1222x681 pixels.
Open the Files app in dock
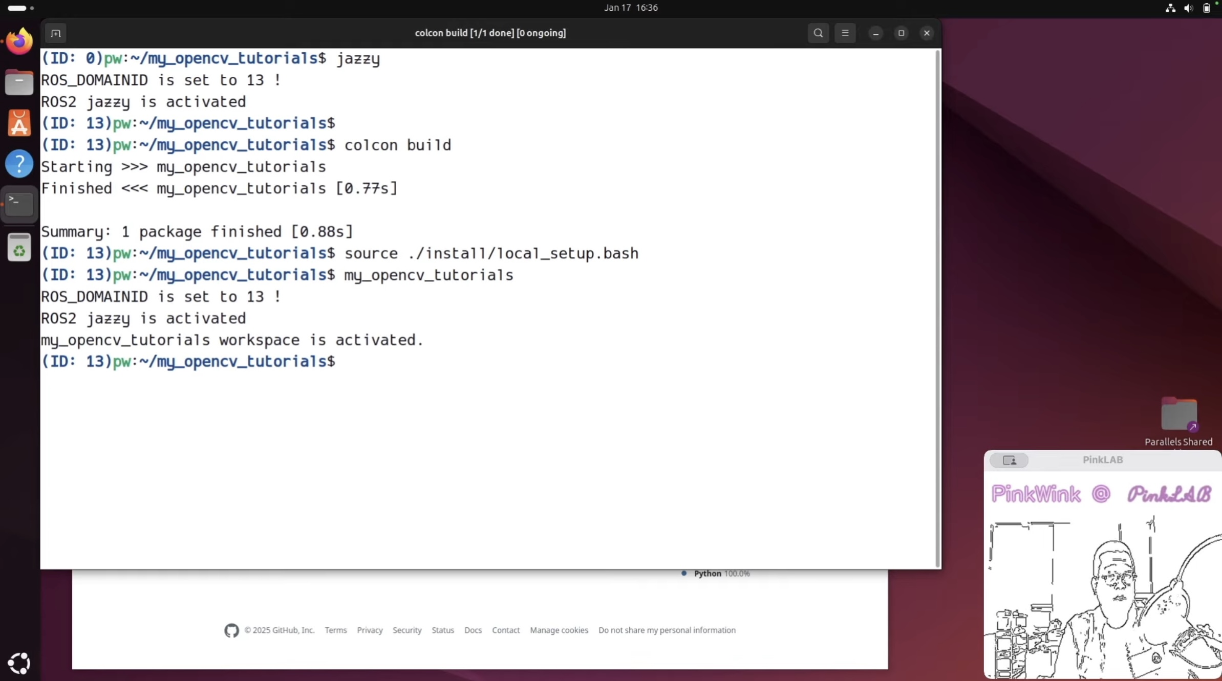click(19, 82)
